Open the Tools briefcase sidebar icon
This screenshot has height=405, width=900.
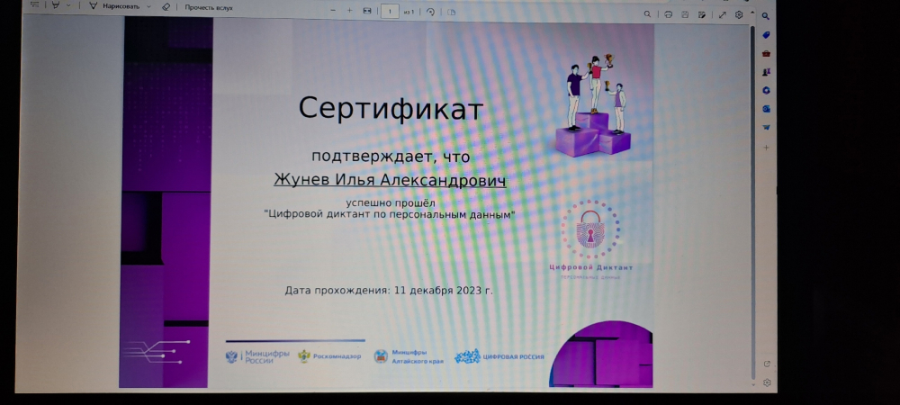pos(766,53)
